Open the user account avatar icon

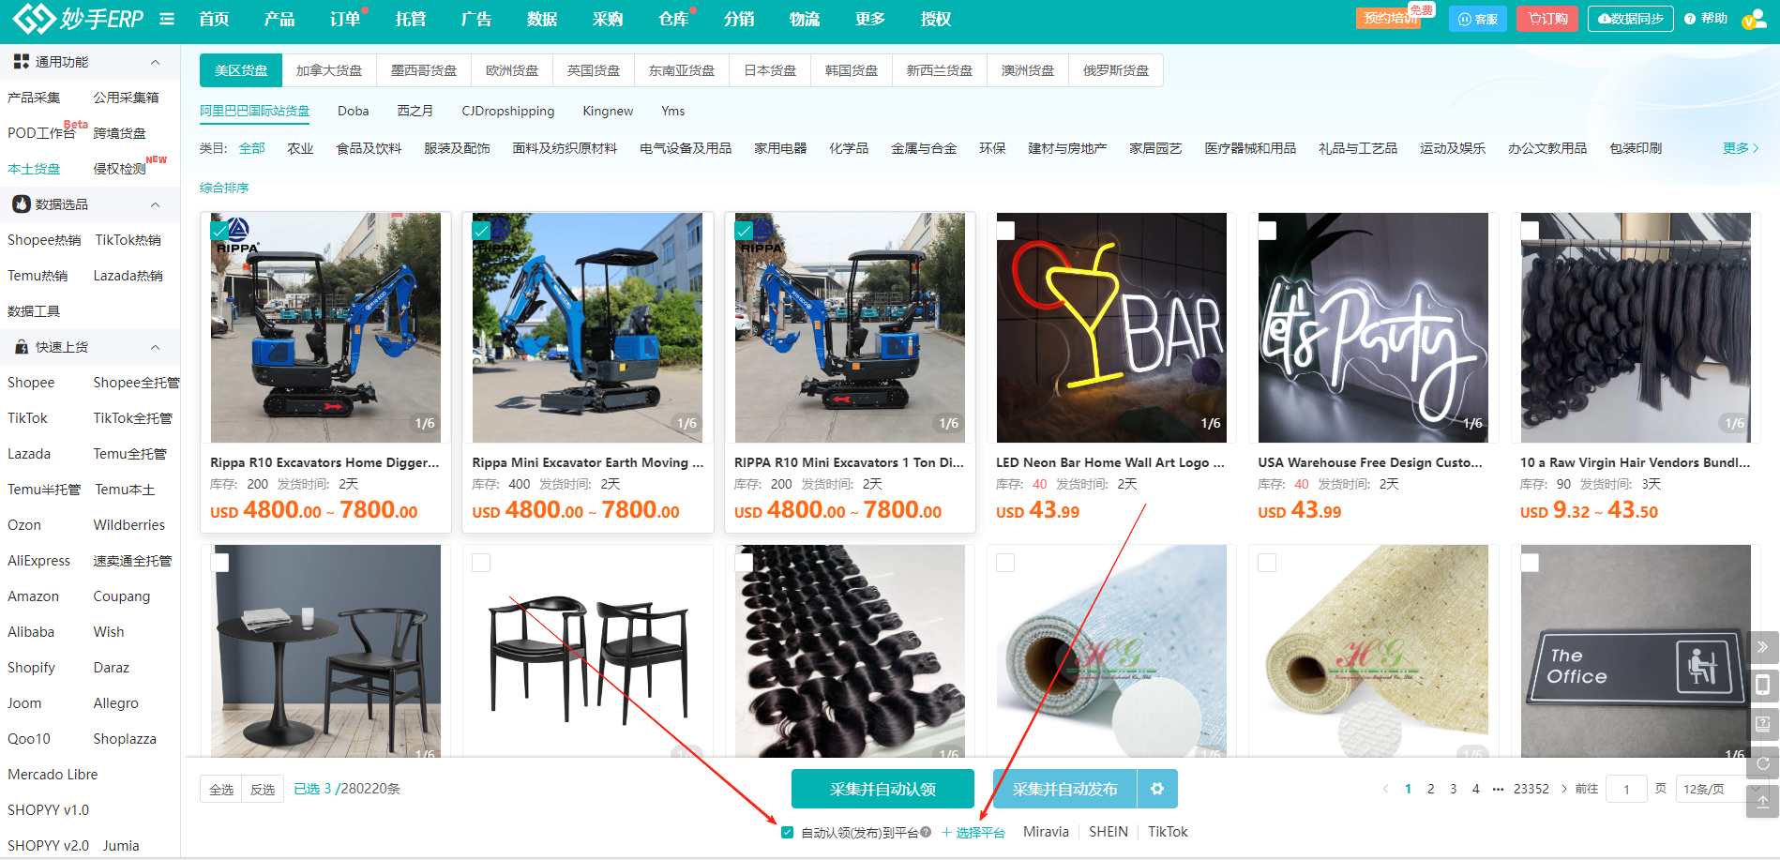(x=1754, y=19)
